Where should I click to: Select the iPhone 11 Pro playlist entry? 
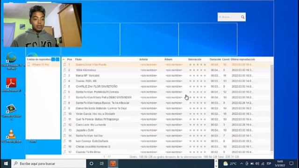point(43,64)
